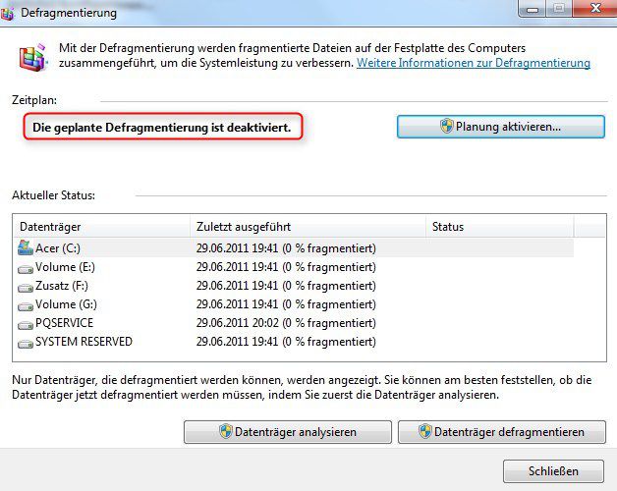Select the SYSTEM RESERVED row name

coord(84,342)
